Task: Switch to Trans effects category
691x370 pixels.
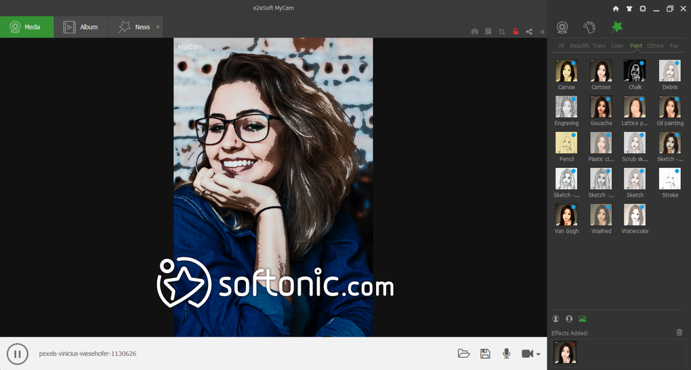Action: [599, 46]
